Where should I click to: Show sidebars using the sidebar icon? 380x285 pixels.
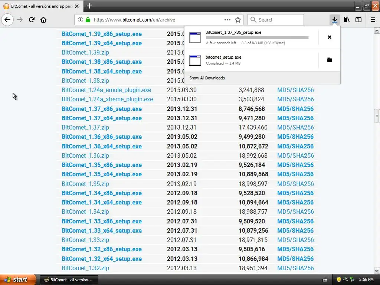pos(358,20)
